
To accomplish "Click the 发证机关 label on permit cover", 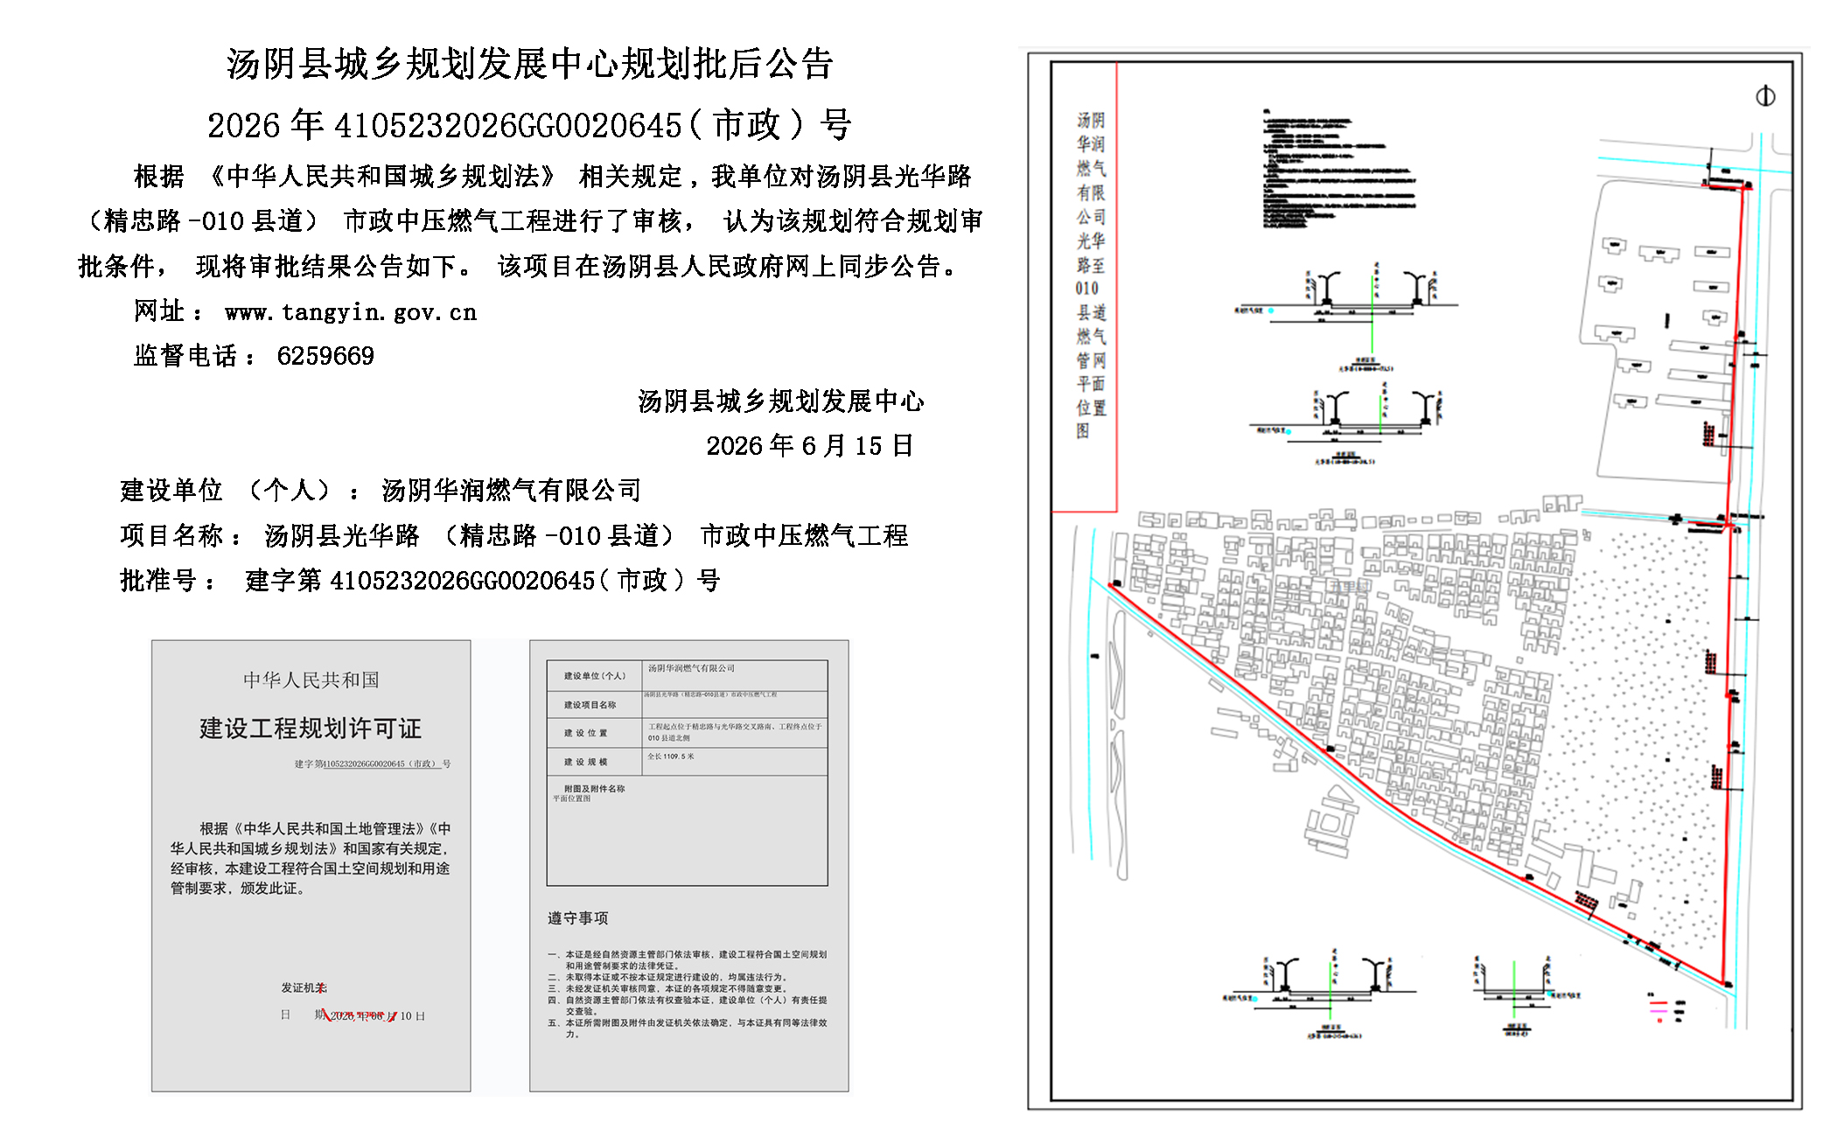I will 304,987.
